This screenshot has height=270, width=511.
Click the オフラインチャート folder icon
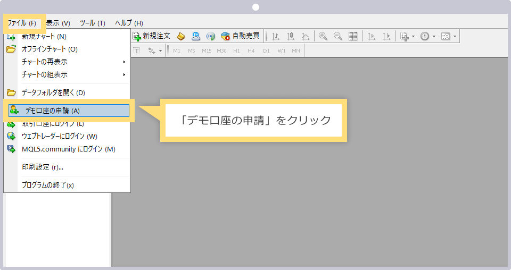coord(11,49)
